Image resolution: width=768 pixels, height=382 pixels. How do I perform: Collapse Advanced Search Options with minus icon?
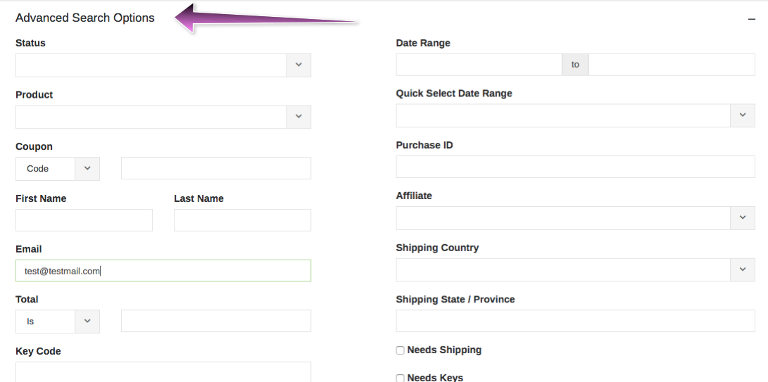pos(752,19)
